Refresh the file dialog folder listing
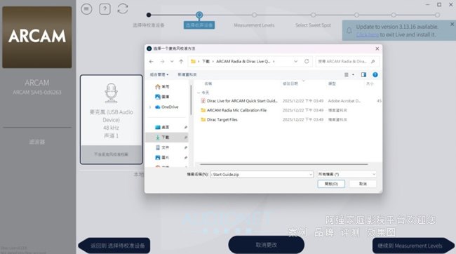The image size is (456, 254). tap(307, 61)
